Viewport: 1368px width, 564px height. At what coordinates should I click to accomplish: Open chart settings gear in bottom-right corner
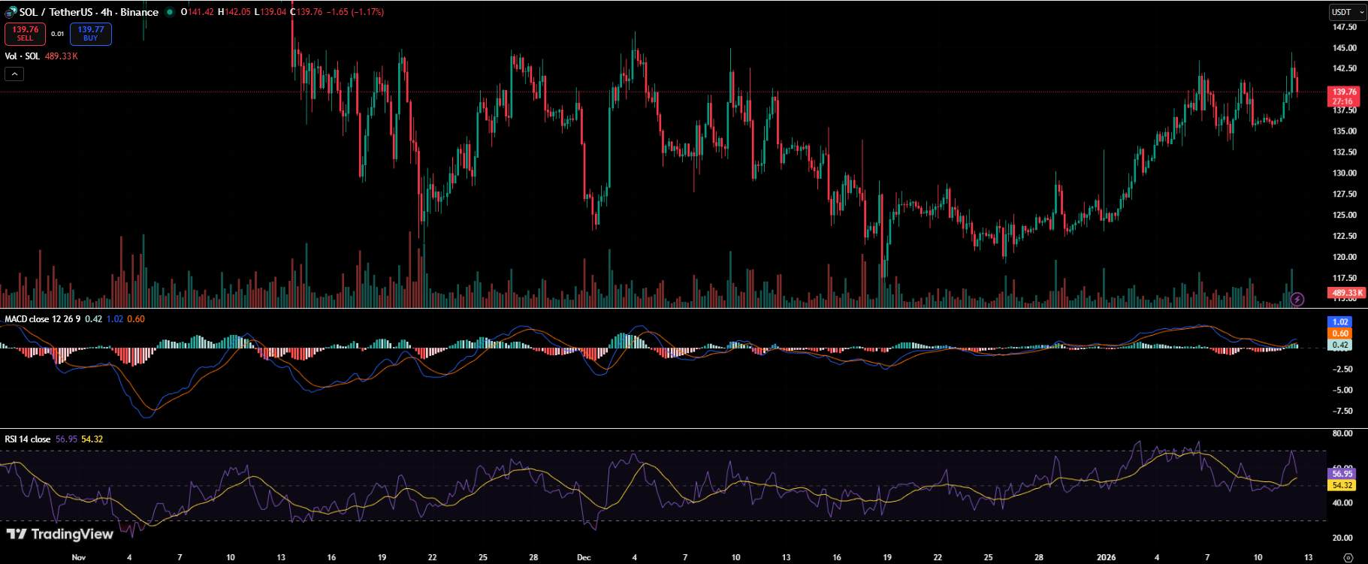(x=1348, y=557)
